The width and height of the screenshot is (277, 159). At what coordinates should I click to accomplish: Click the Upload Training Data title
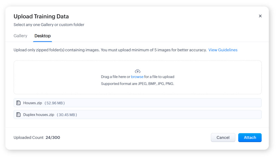pyautogui.click(x=41, y=16)
